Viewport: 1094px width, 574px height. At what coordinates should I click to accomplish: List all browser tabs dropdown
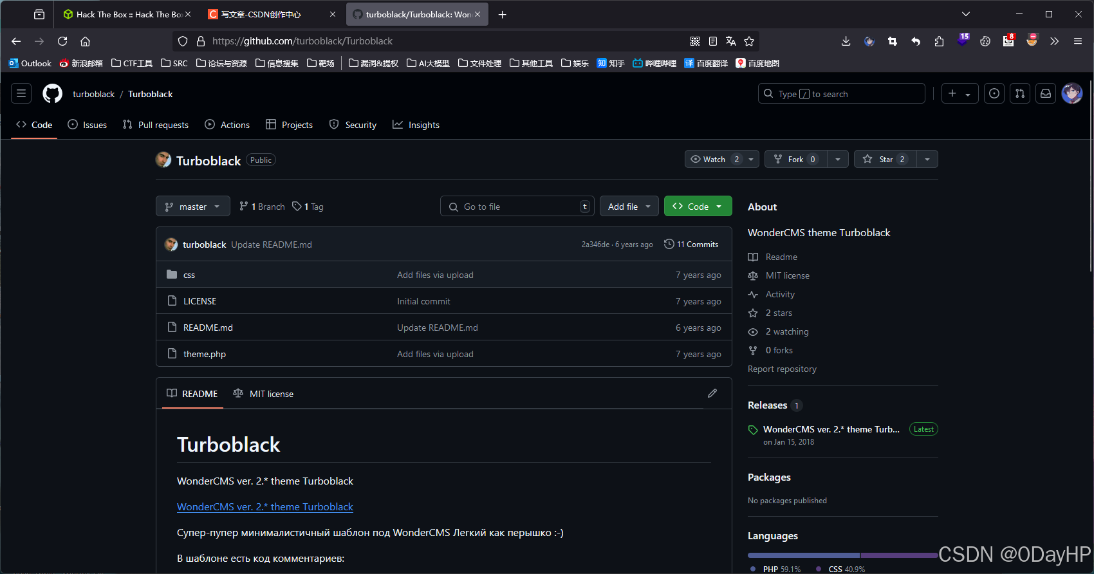pyautogui.click(x=966, y=14)
